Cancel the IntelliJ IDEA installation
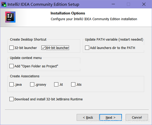This screenshot has width=152, height=125. pos(137,117)
